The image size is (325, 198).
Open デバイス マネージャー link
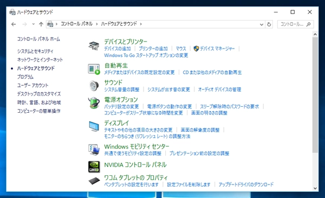click(x=217, y=49)
